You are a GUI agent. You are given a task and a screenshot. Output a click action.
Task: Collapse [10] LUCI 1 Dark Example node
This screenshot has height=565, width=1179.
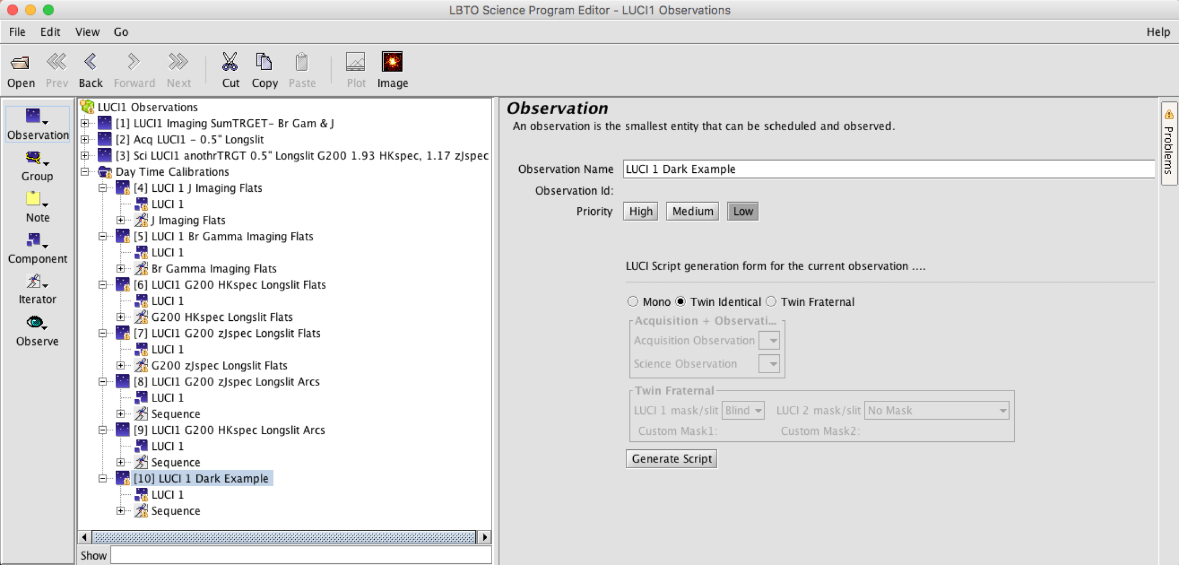(x=102, y=479)
